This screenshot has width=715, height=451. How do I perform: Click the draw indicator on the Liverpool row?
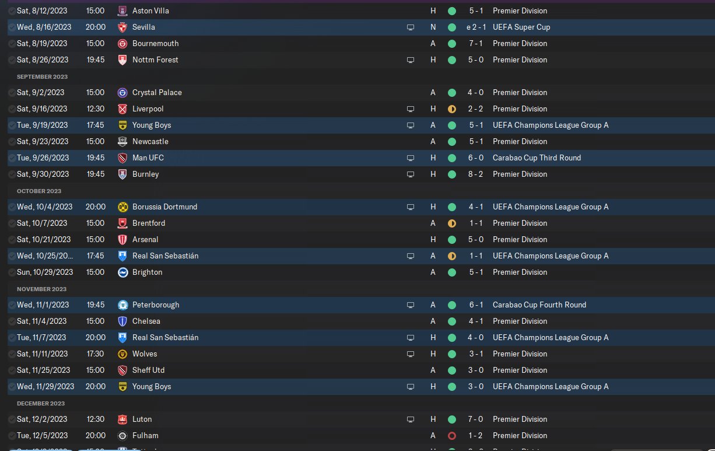pos(451,109)
